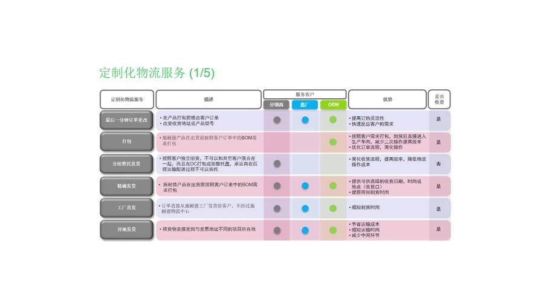Switch to the blue 盘厂 column tab
Viewport: 544px width, 305px height.
click(305, 104)
